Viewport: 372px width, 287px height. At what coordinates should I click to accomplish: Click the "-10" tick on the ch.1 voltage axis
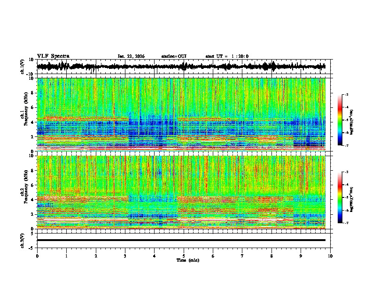point(31,74)
